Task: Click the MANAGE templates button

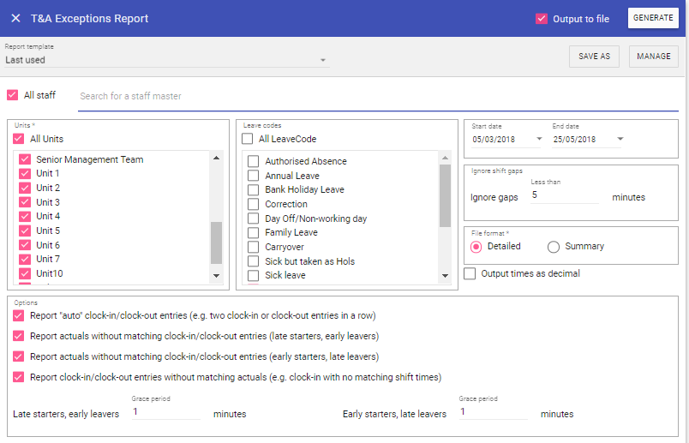Action: (654, 57)
